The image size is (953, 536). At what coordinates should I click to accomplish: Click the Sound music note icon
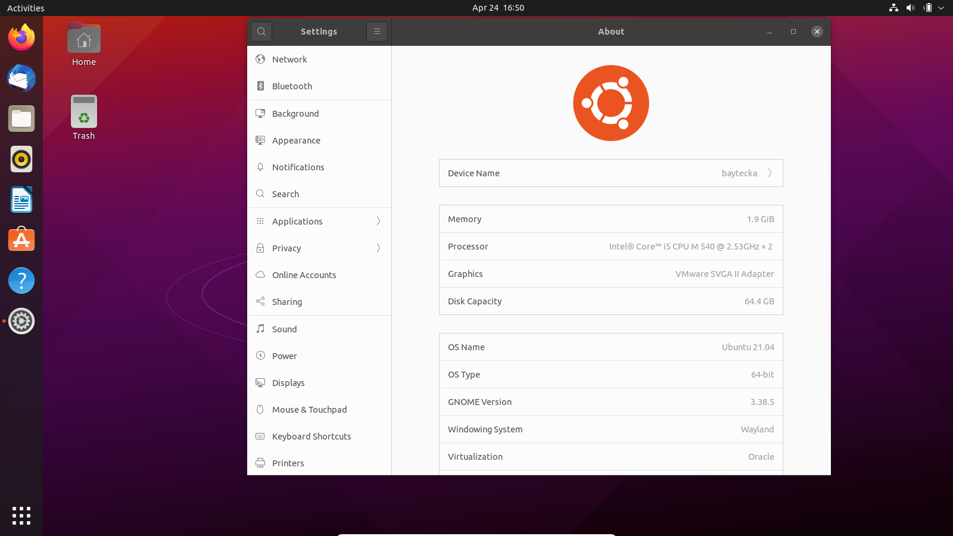[260, 329]
